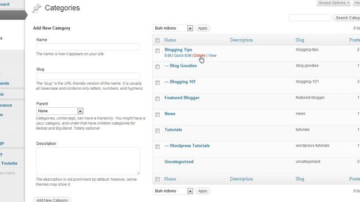Open the News category
Image resolution: width=360 pixels, height=202 pixels.
click(170, 114)
